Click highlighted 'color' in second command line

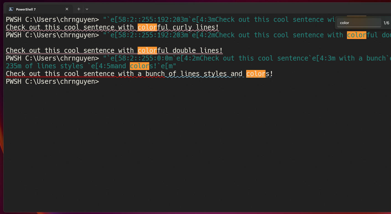(x=357, y=35)
